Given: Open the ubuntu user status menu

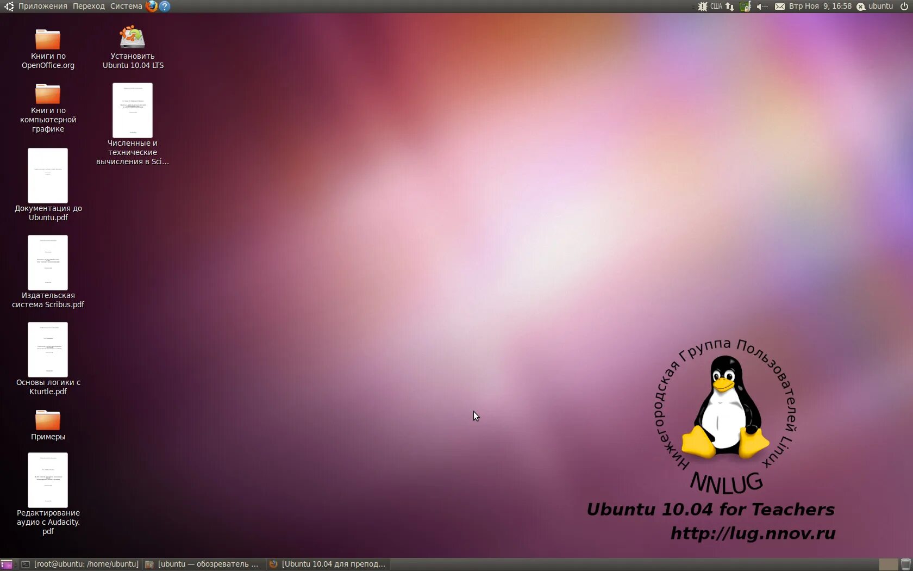Looking at the screenshot, I should [x=875, y=6].
